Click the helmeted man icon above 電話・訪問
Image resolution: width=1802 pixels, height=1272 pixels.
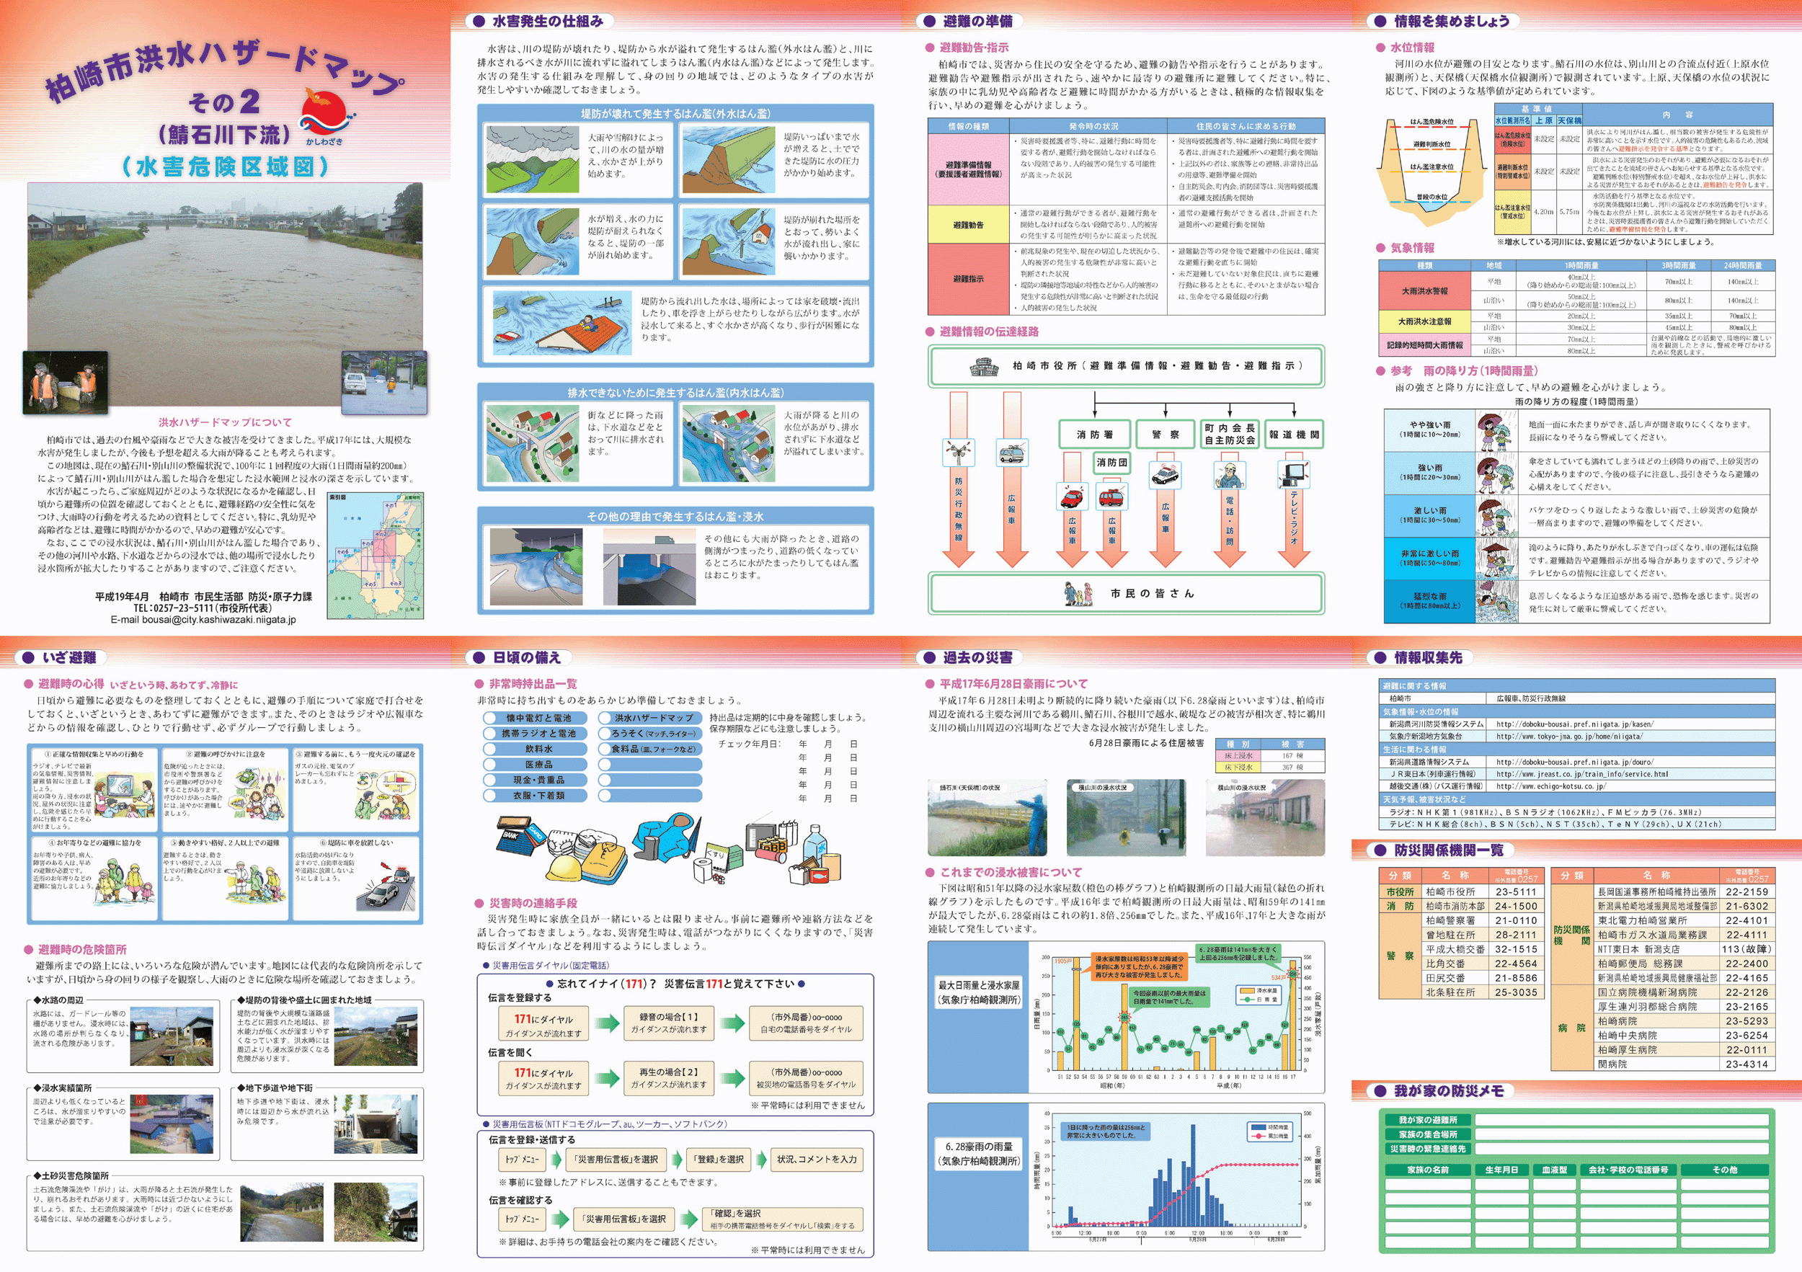click(x=1229, y=475)
